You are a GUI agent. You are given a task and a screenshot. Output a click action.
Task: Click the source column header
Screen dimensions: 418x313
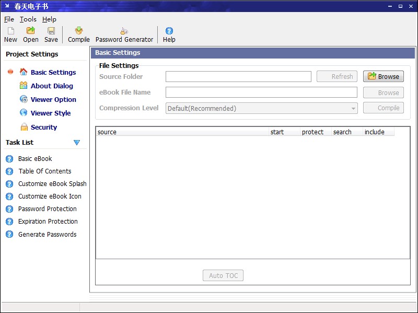pyautogui.click(x=182, y=132)
